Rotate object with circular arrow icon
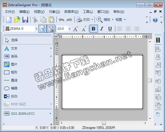Viewport: 165px width, 132px height. pyautogui.click(x=158, y=114)
